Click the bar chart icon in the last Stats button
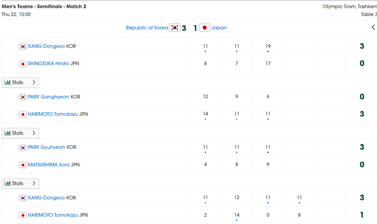The image size is (377, 224). click(x=8, y=183)
